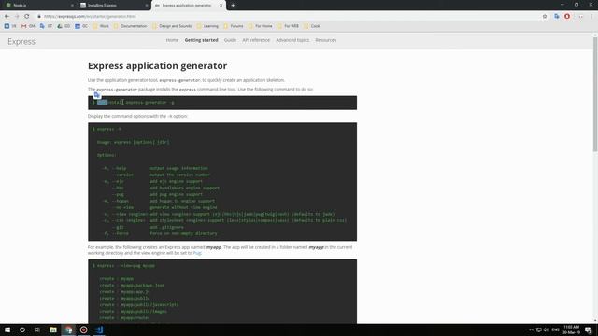The image size is (598, 336).
Task: Open File Explorer from the taskbar
Action: tap(53, 329)
